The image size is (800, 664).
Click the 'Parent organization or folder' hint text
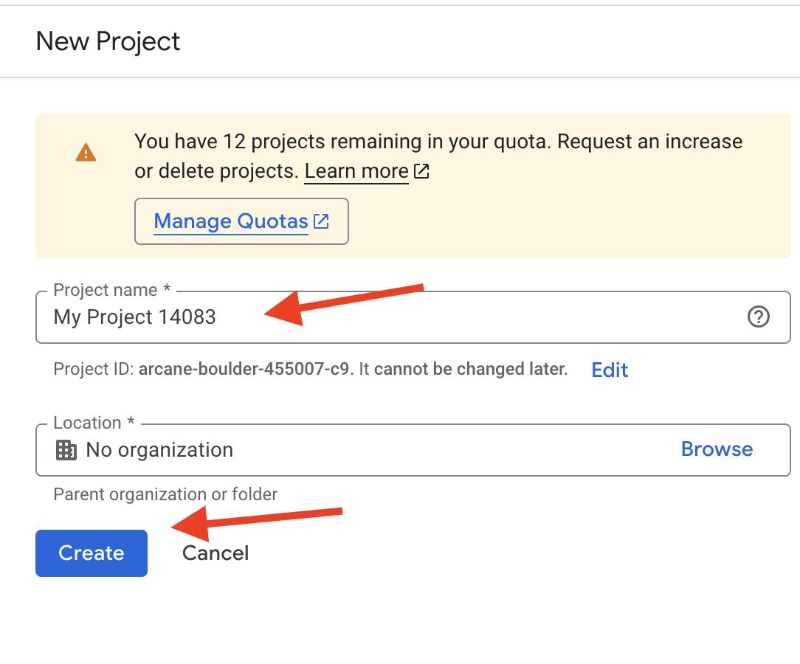tap(165, 494)
